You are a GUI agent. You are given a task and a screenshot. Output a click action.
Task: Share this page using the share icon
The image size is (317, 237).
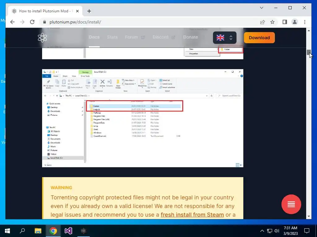pyautogui.click(x=263, y=22)
